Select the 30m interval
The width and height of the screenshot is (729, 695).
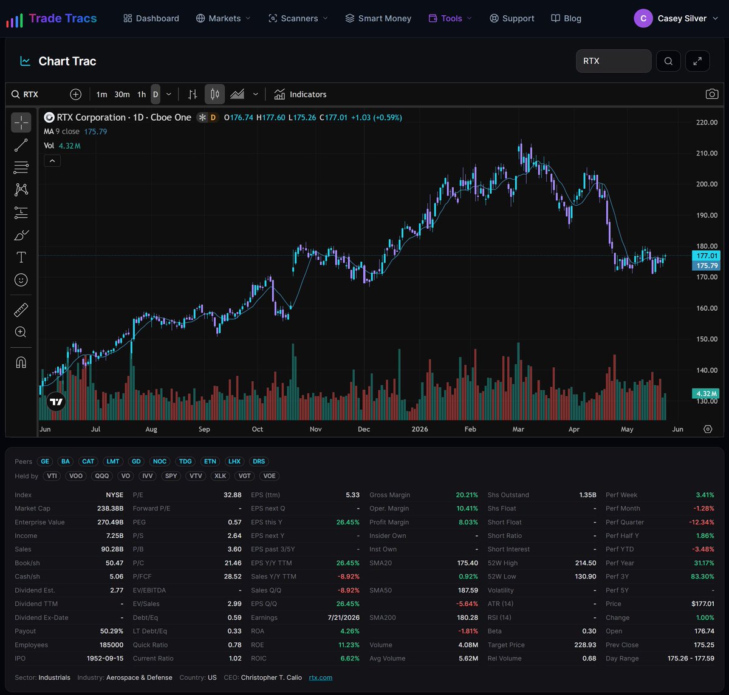[x=122, y=94]
